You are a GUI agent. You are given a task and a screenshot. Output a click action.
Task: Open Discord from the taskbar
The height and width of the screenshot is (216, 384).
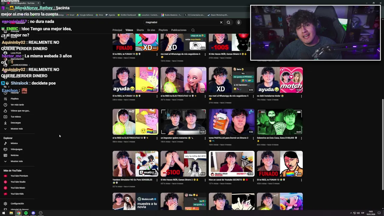pos(33,213)
